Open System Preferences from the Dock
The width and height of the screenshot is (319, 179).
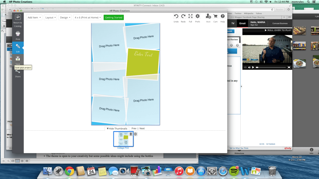[212, 171]
